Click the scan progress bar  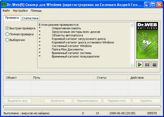coord(82,107)
